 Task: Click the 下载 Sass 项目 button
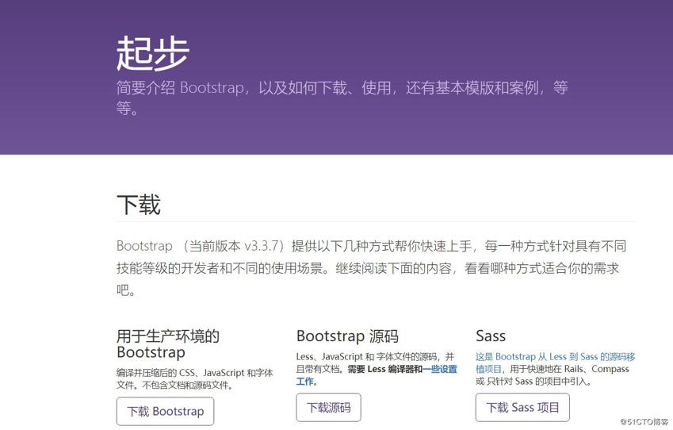pos(522,407)
